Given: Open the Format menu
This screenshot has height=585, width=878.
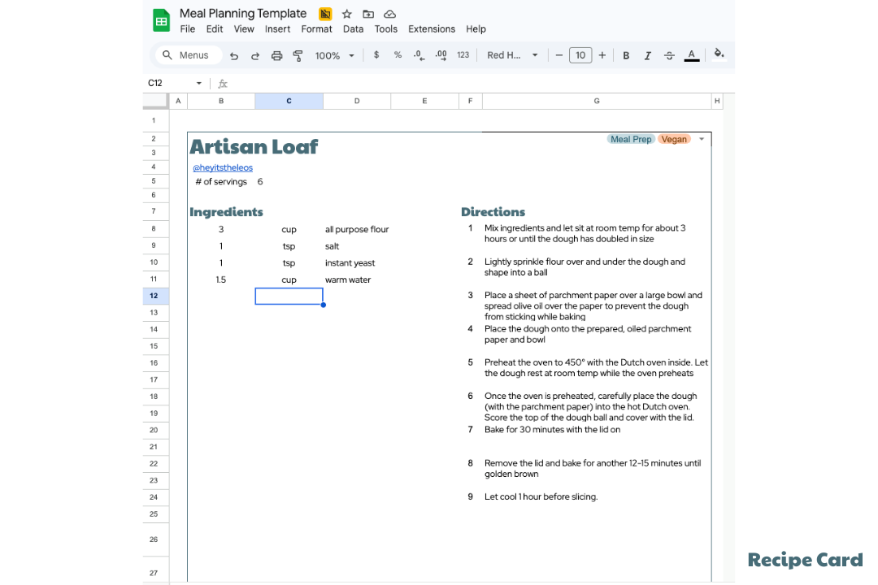Looking at the screenshot, I should [316, 29].
